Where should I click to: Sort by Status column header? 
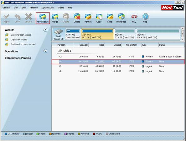171,45
